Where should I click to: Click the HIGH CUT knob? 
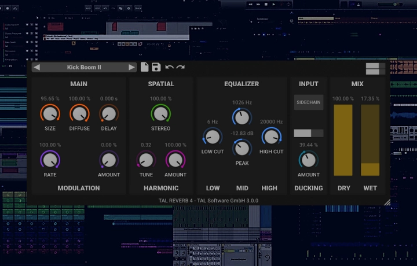(x=271, y=136)
